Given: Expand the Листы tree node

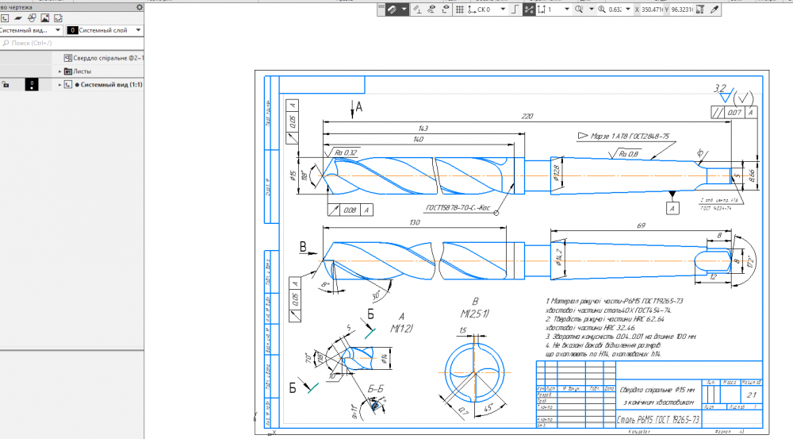Looking at the screenshot, I should pos(59,71).
